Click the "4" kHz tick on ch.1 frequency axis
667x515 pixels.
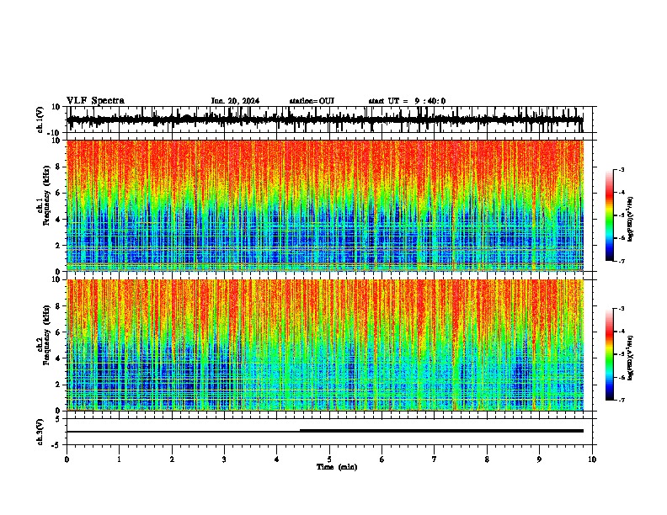tap(58, 220)
